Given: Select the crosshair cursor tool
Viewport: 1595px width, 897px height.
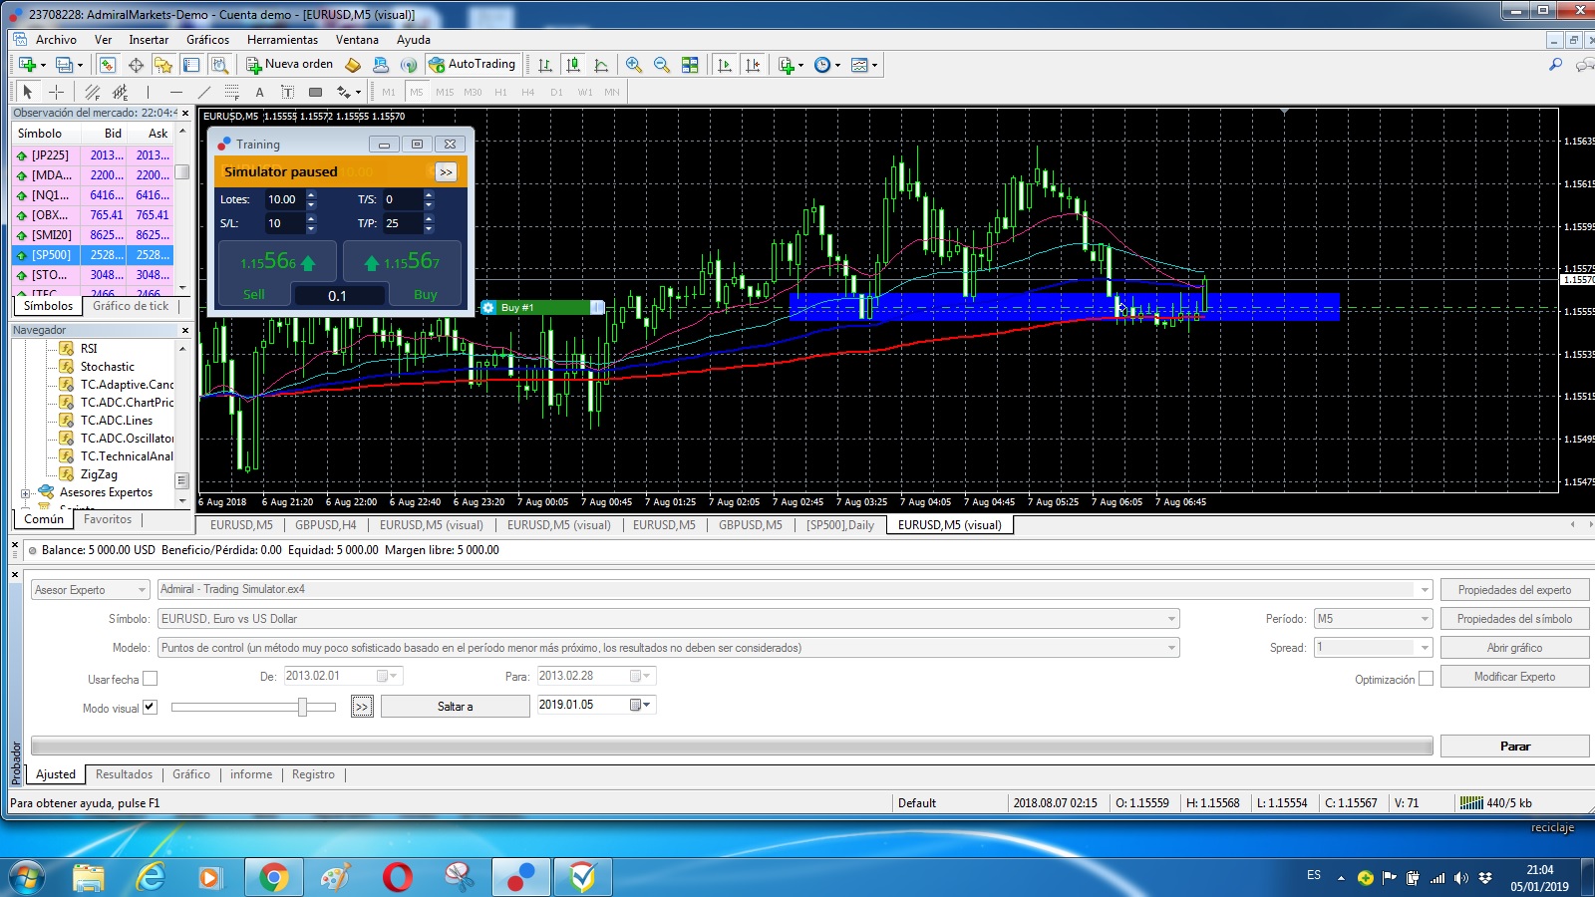Looking at the screenshot, I should [57, 92].
